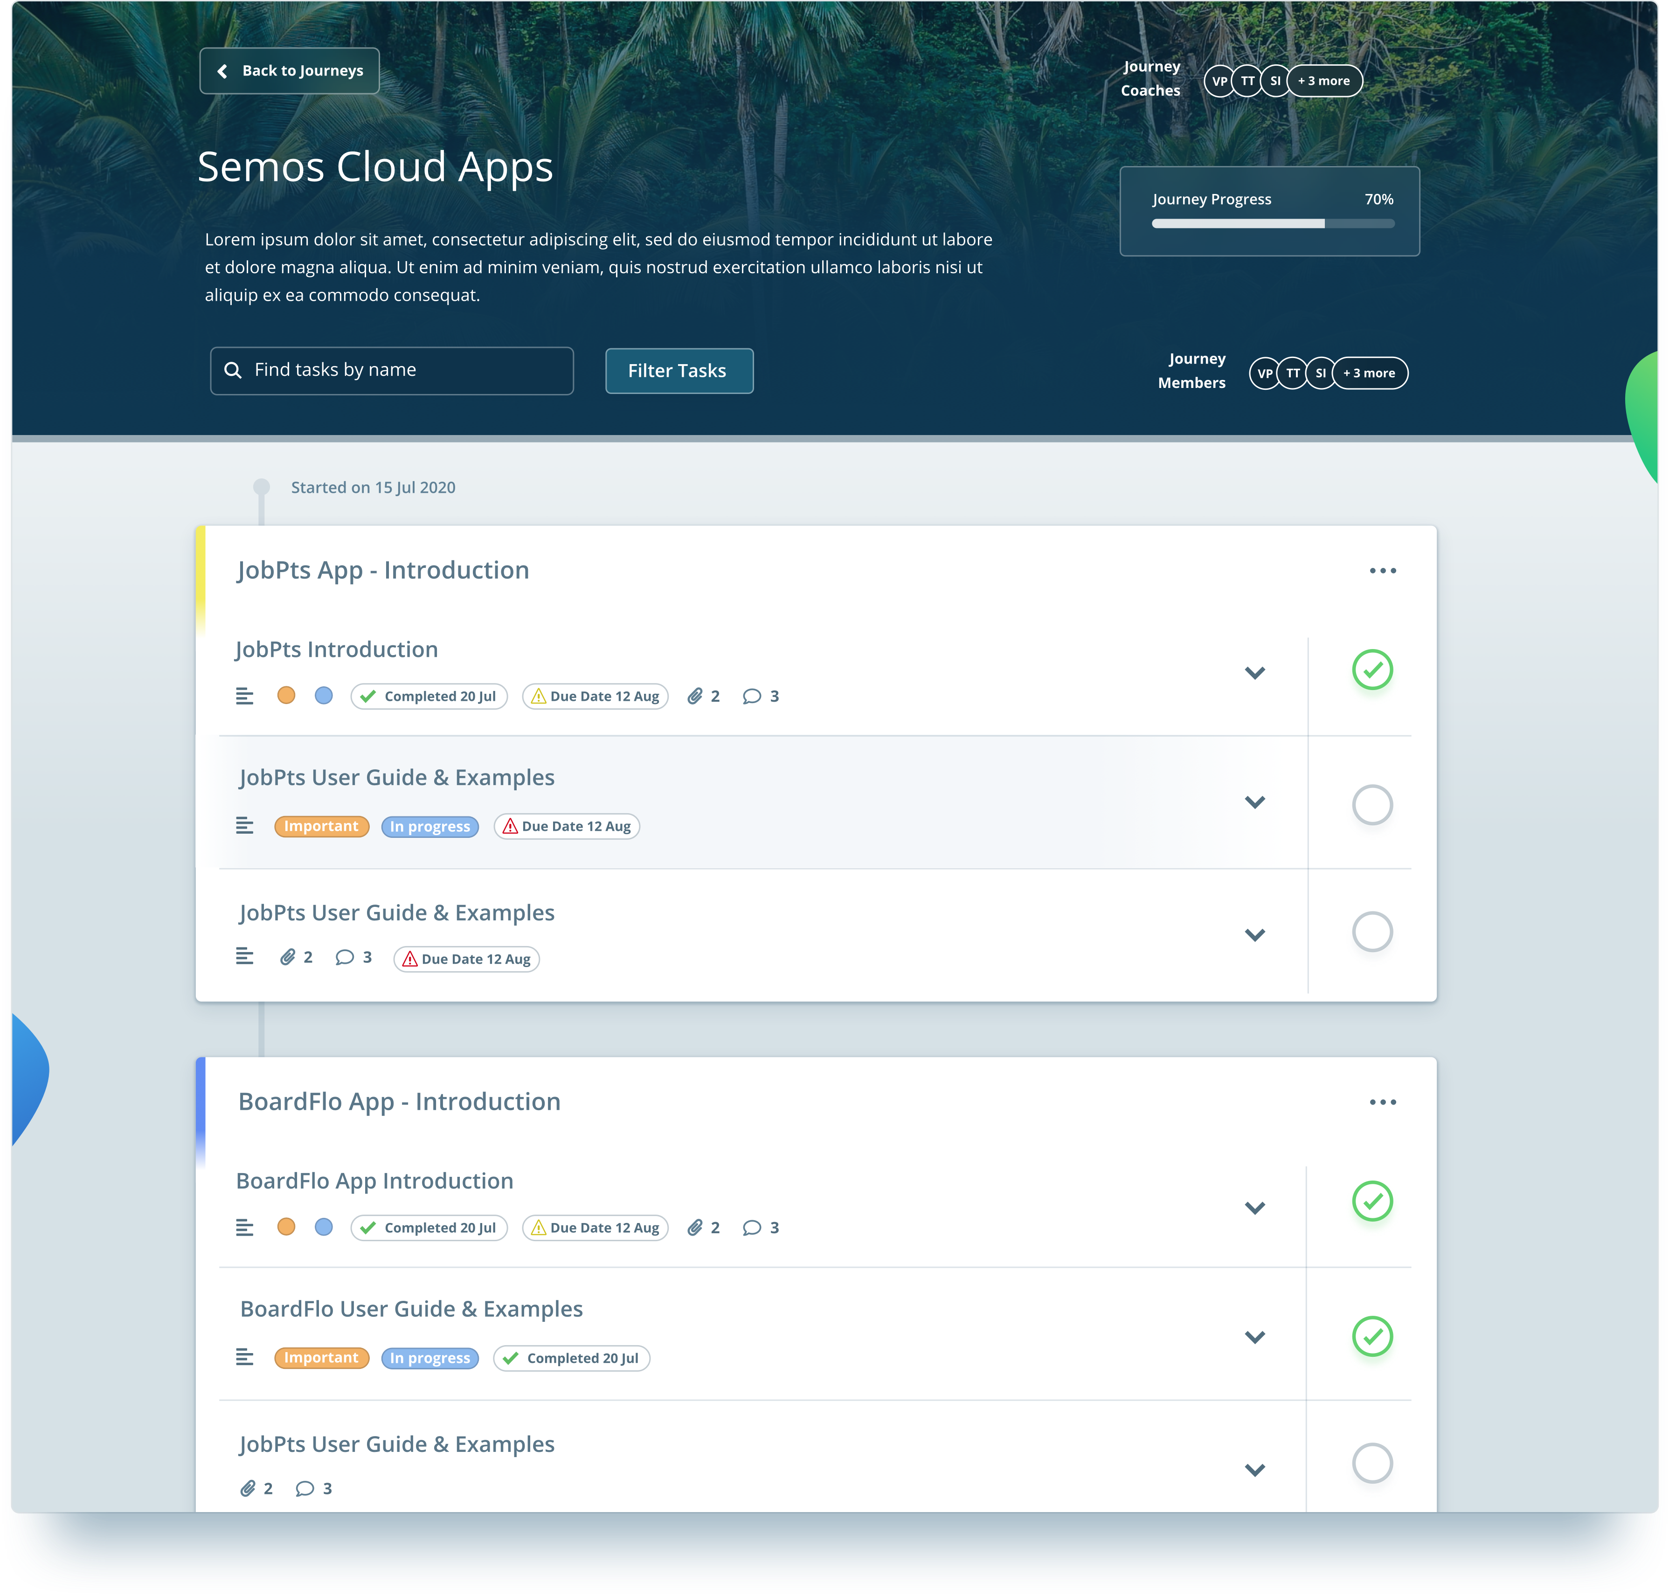Open the JobPts App - Introduction options menu
Viewport: 1669px width, 1596px height.
[1382, 571]
